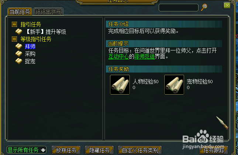Click the 任务跟踪 button
This screenshot has height=155, width=238.
214,150
